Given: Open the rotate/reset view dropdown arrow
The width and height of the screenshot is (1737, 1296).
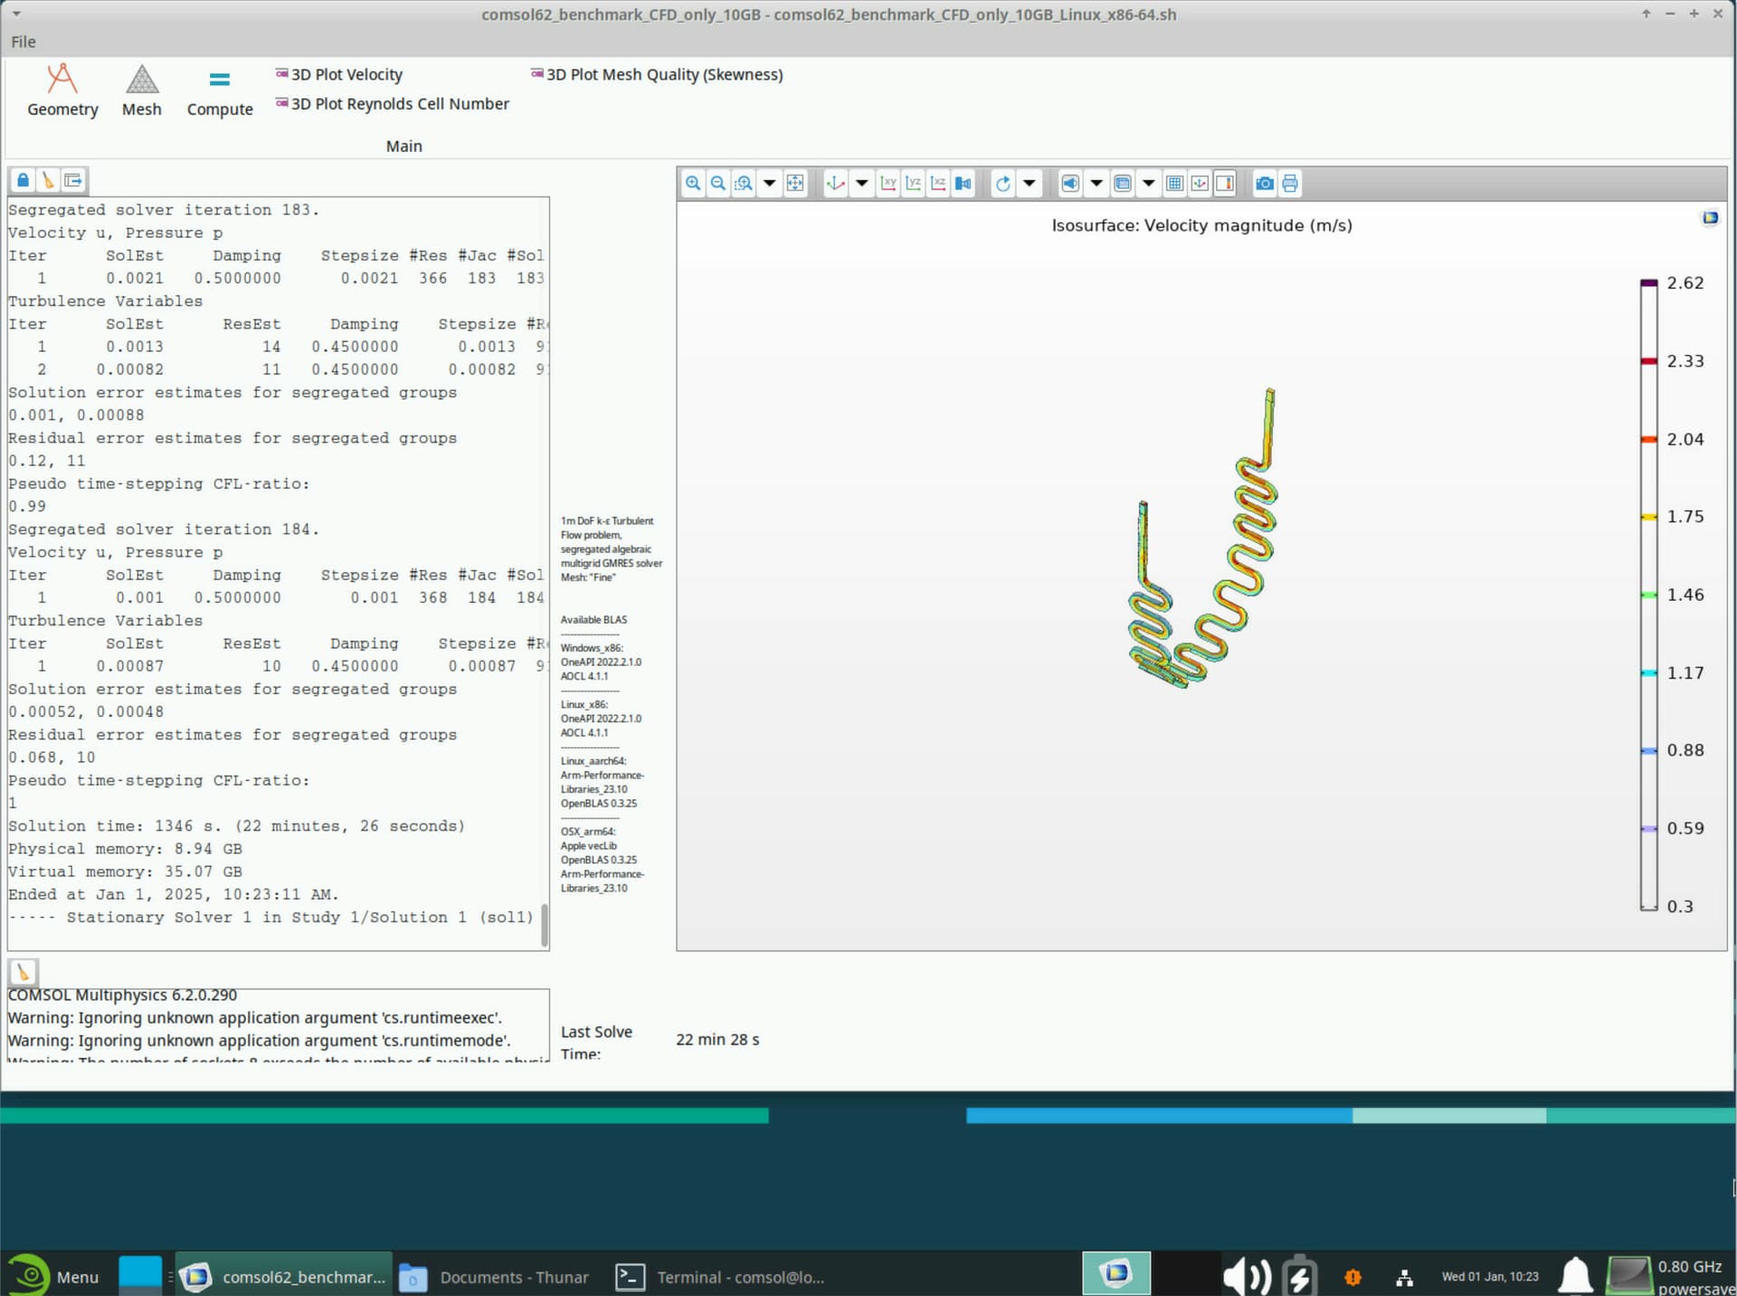Looking at the screenshot, I should coord(1030,184).
